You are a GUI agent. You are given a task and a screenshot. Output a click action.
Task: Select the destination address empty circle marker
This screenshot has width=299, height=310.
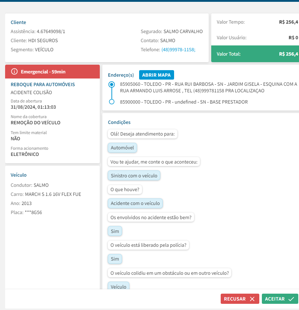coord(112,102)
